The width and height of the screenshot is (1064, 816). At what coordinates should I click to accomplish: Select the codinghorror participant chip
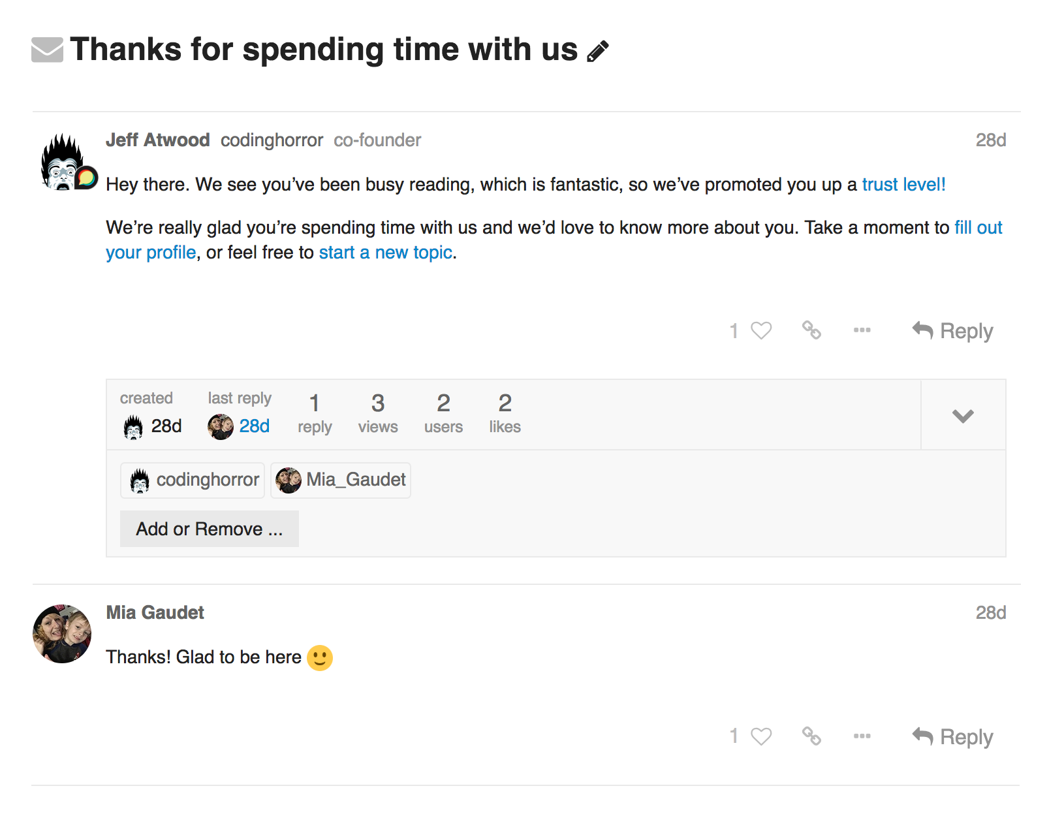coord(193,480)
